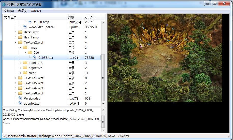Viewport: 233px width, 140px height.
Task: Expand the Texture8.wpf tree node
Action: 16,93
